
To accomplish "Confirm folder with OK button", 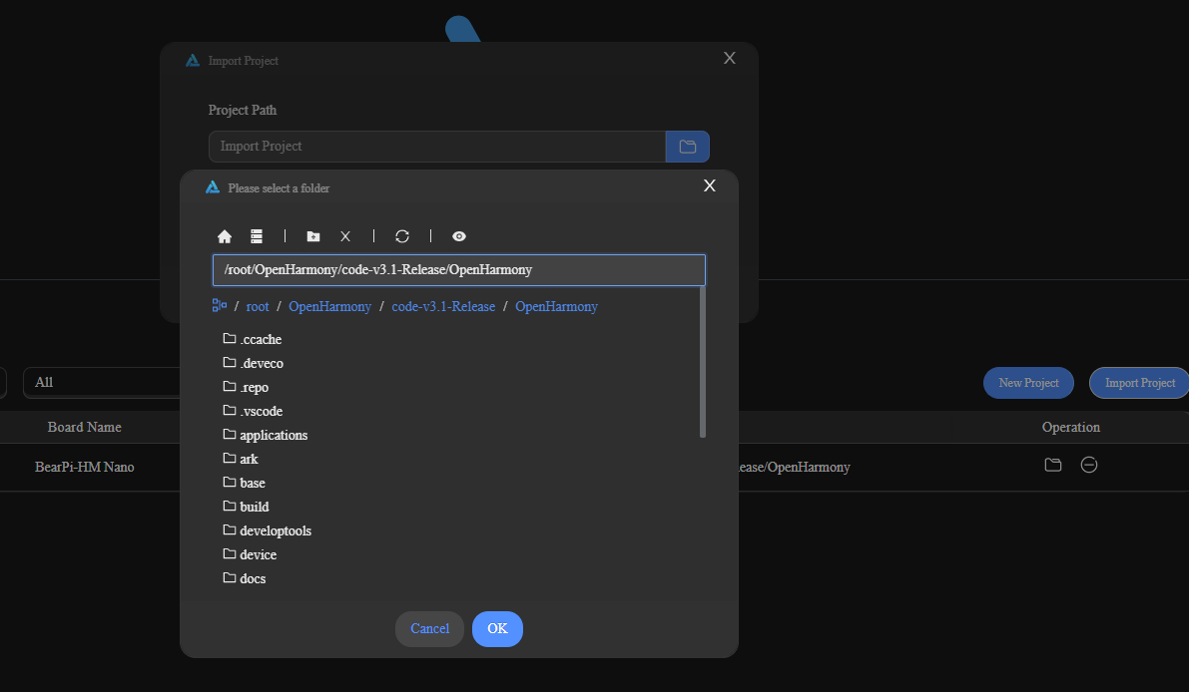I will point(497,629).
